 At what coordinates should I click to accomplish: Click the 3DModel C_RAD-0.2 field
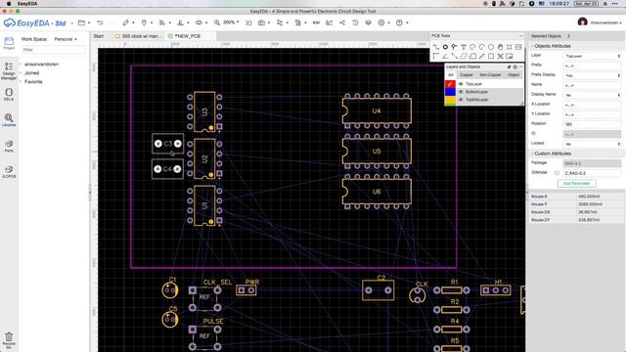coord(593,173)
